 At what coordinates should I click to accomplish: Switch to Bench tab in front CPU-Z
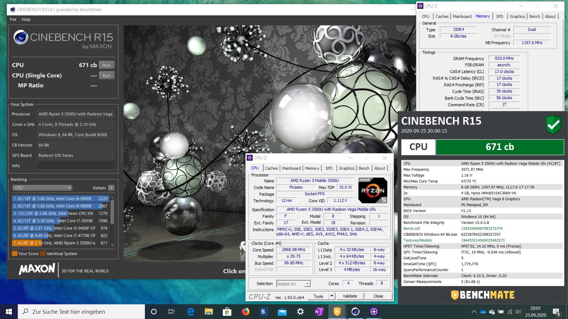tap(364, 168)
